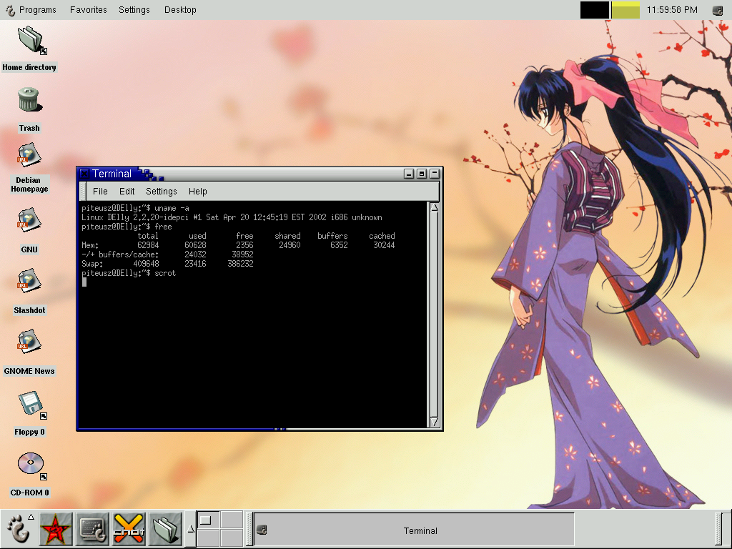732x549 pixels.
Task: Open the top panel Settings menu
Action: point(134,10)
